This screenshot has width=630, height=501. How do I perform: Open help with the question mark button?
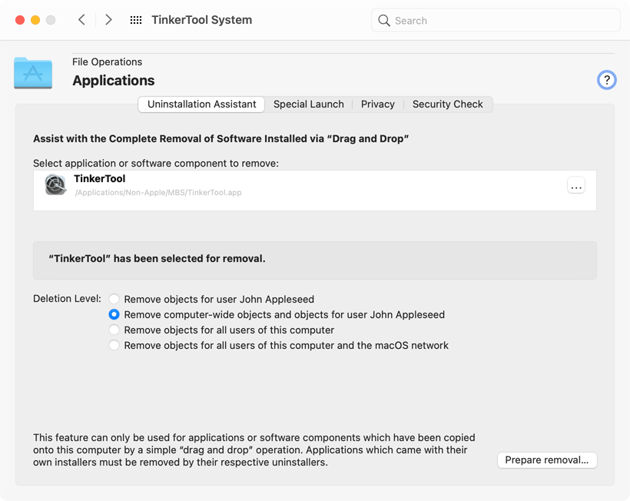[606, 80]
